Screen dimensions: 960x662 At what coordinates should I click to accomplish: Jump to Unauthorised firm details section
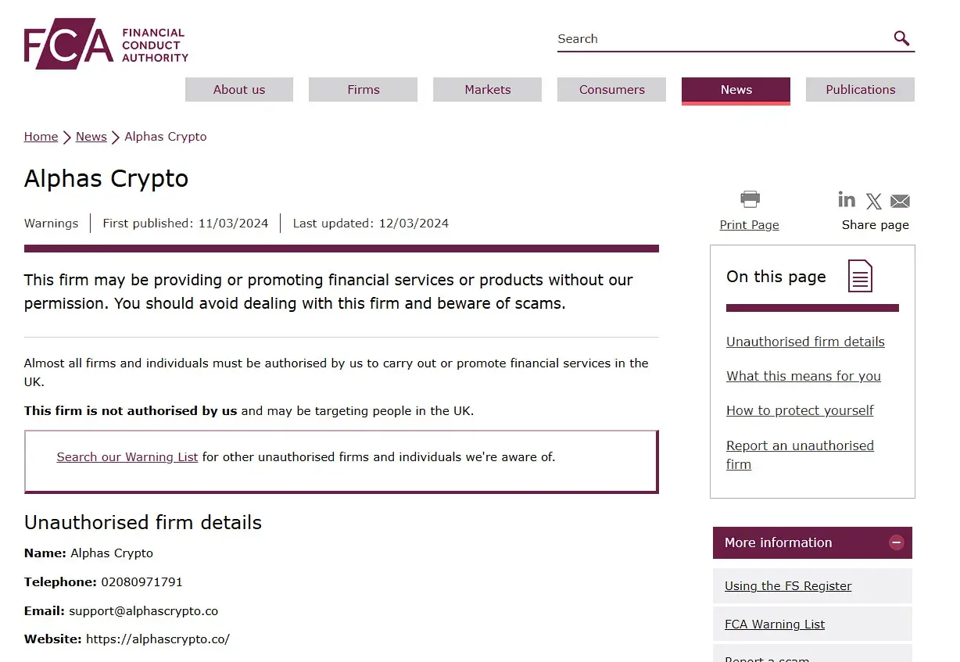coord(805,342)
